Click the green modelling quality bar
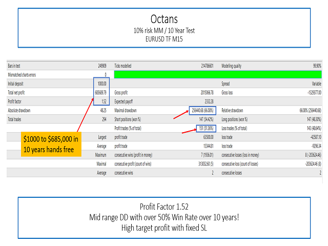Image resolution: width=328 pixels, height=246 pixels. (218, 74)
